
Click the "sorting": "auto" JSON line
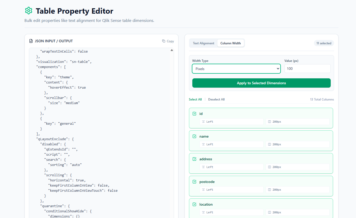pos(65,165)
